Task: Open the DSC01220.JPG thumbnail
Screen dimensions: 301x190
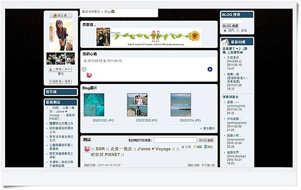Action: click(137, 105)
